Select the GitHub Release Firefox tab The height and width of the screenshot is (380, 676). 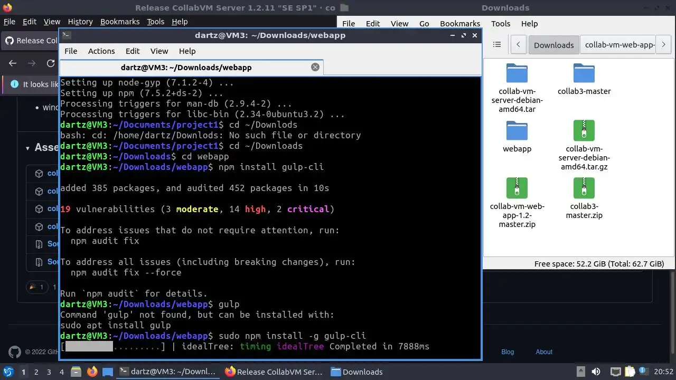click(31, 41)
